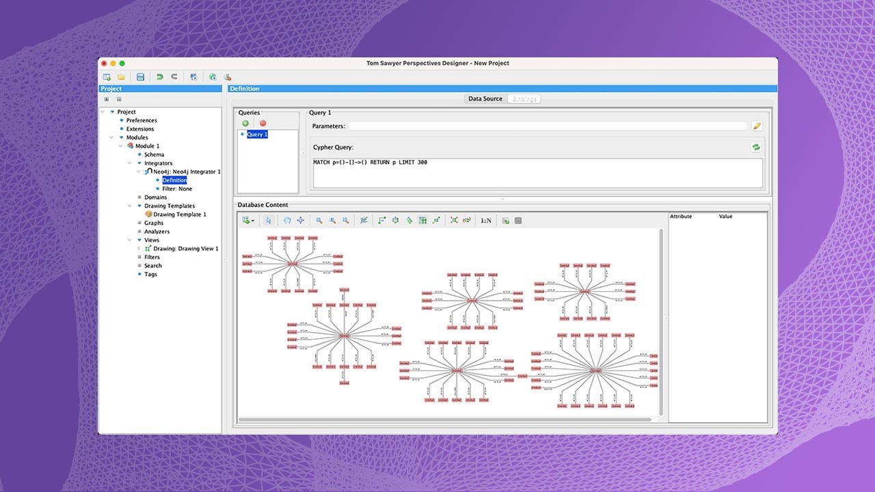Apply the highlighted symmetric layout icon

[422, 220]
